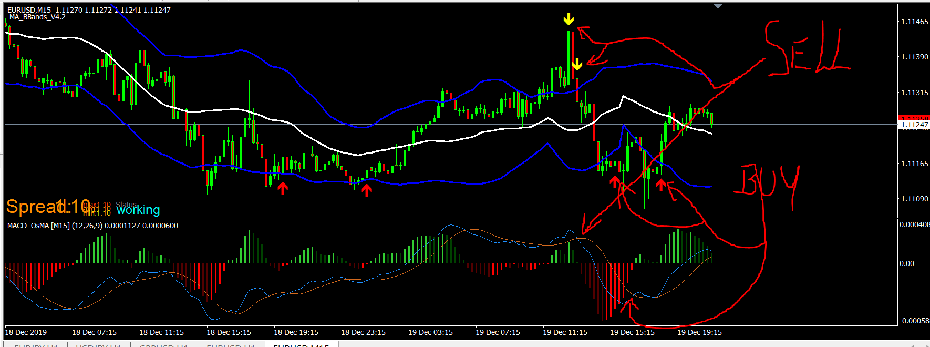
Task: Click the 0.00 MACD scale label
Action: click(907, 263)
